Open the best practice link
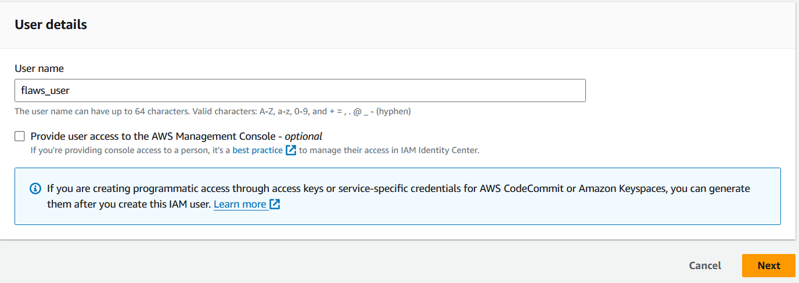799x283 pixels. click(257, 150)
